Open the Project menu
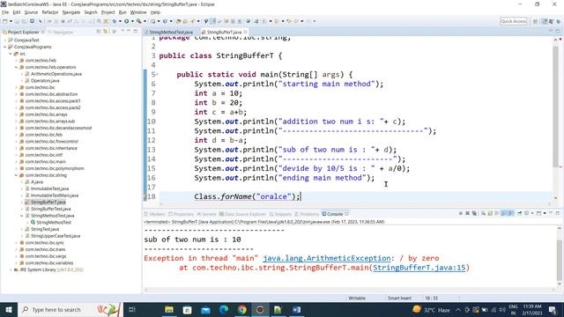Image resolution: width=564 pixels, height=317 pixels. [108, 12]
